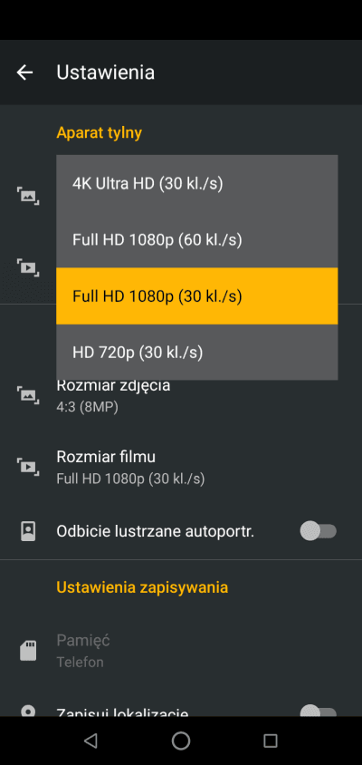Screen dimensions: 362x765
Task: Open Rozmiar zdjęcia 4:3 (8MP) setting
Action: [181, 395]
